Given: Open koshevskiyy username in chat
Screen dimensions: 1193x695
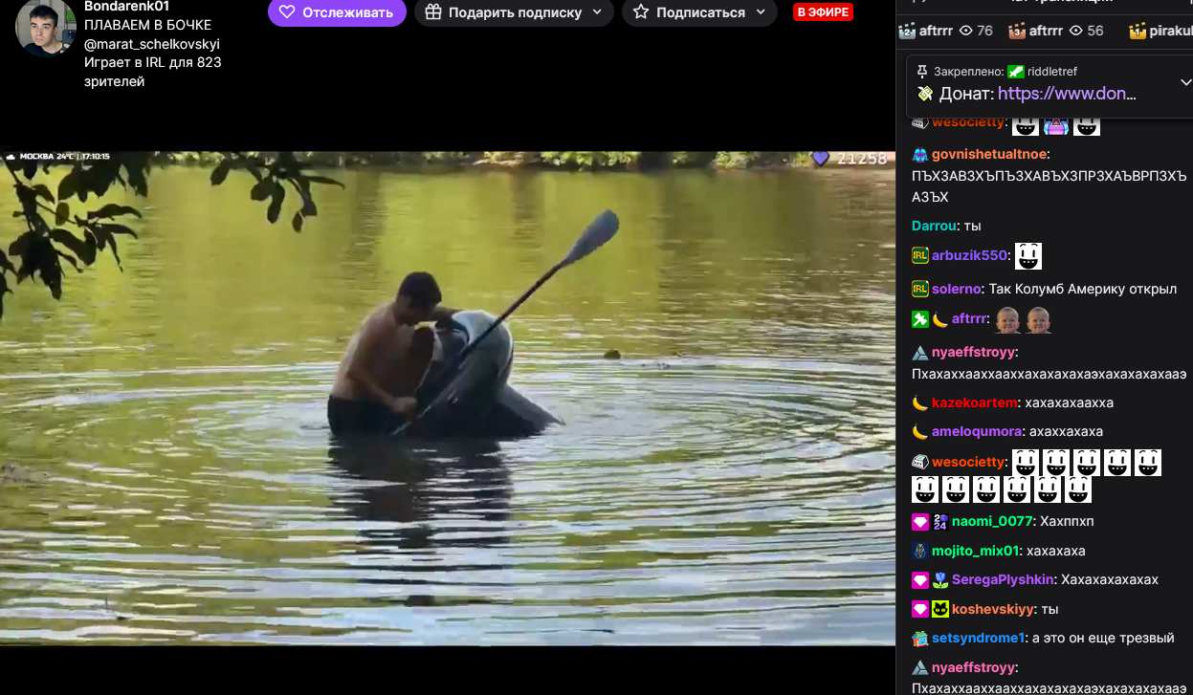Looking at the screenshot, I should 993,609.
